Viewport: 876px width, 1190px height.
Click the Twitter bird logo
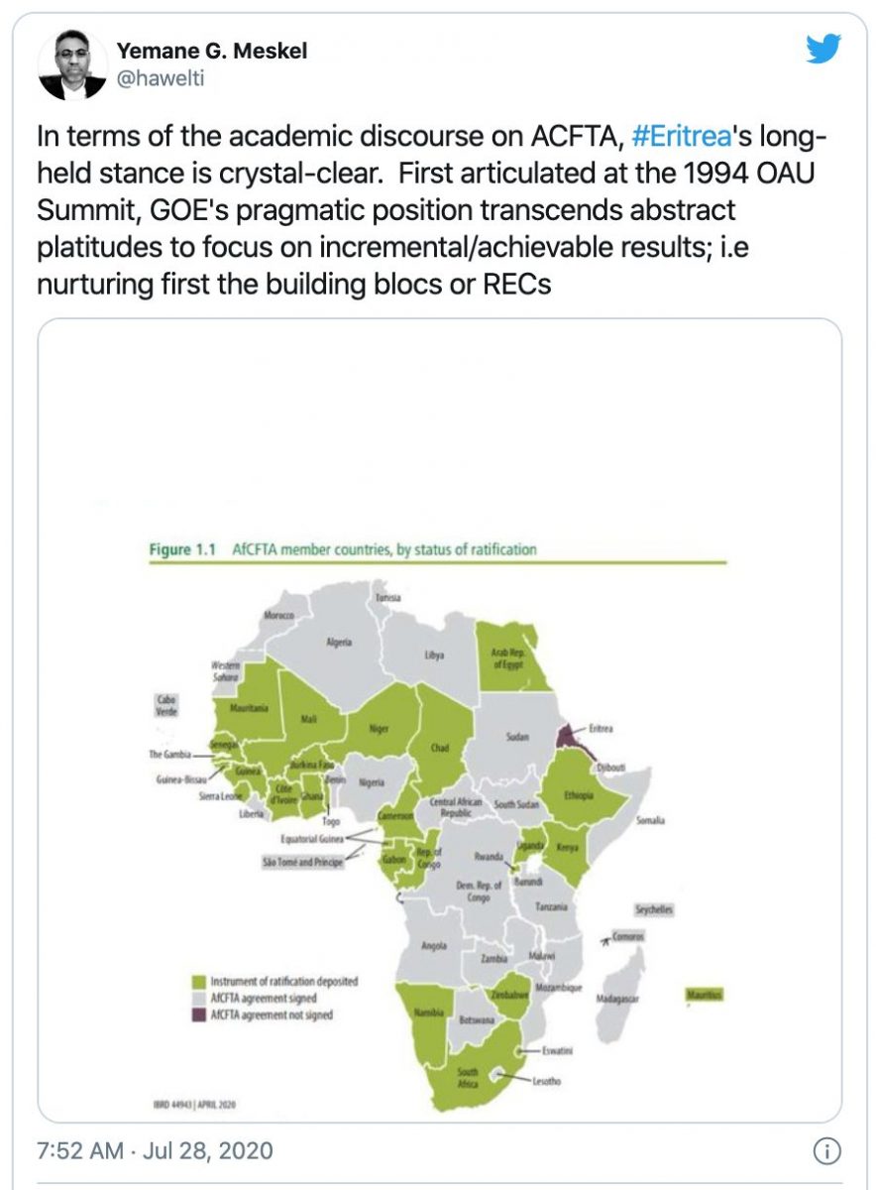(x=822, y=49)
